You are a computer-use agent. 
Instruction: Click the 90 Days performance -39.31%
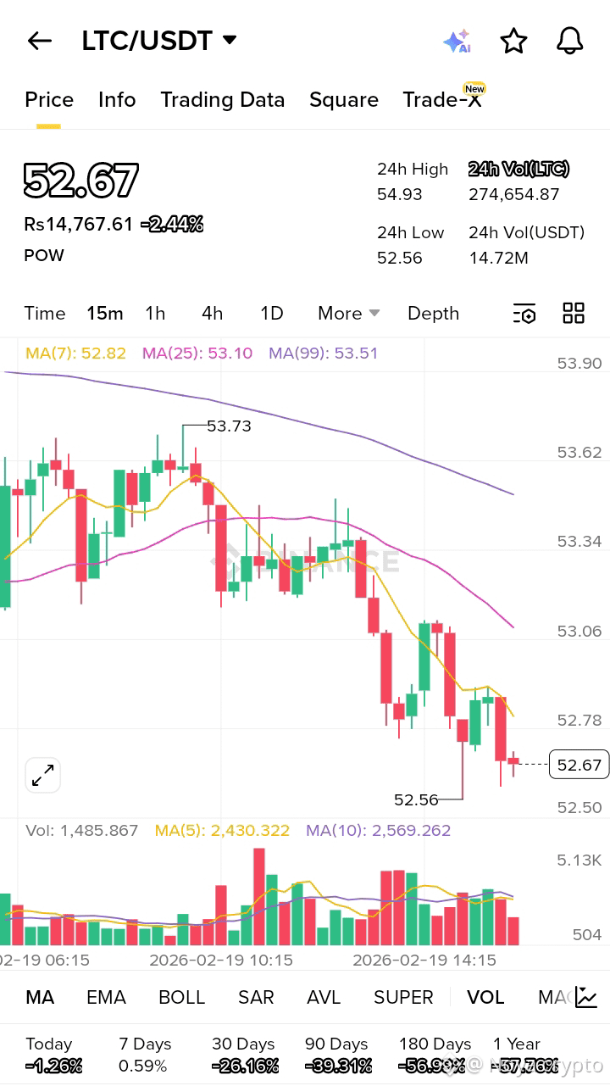point(337,1066)
